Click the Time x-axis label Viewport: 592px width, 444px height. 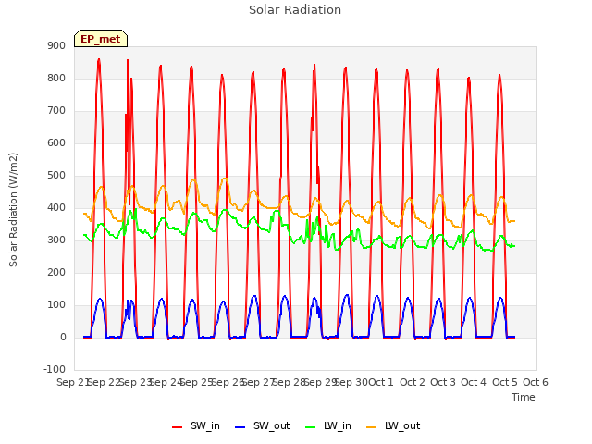tap(524, 397)
